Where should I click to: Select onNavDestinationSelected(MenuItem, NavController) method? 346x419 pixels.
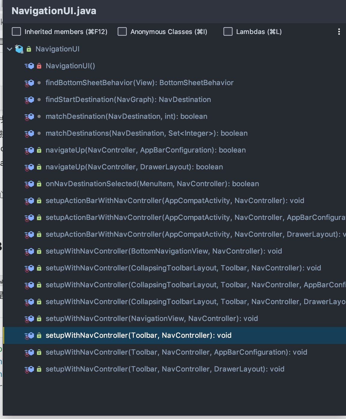tap(174, 184)
